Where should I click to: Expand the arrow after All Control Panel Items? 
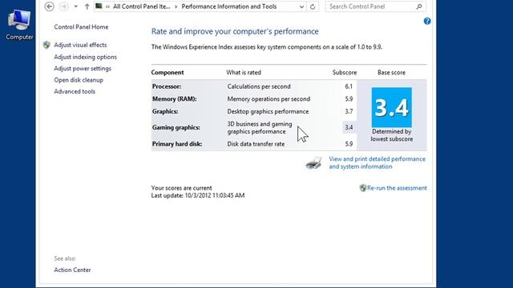point(176,6)
